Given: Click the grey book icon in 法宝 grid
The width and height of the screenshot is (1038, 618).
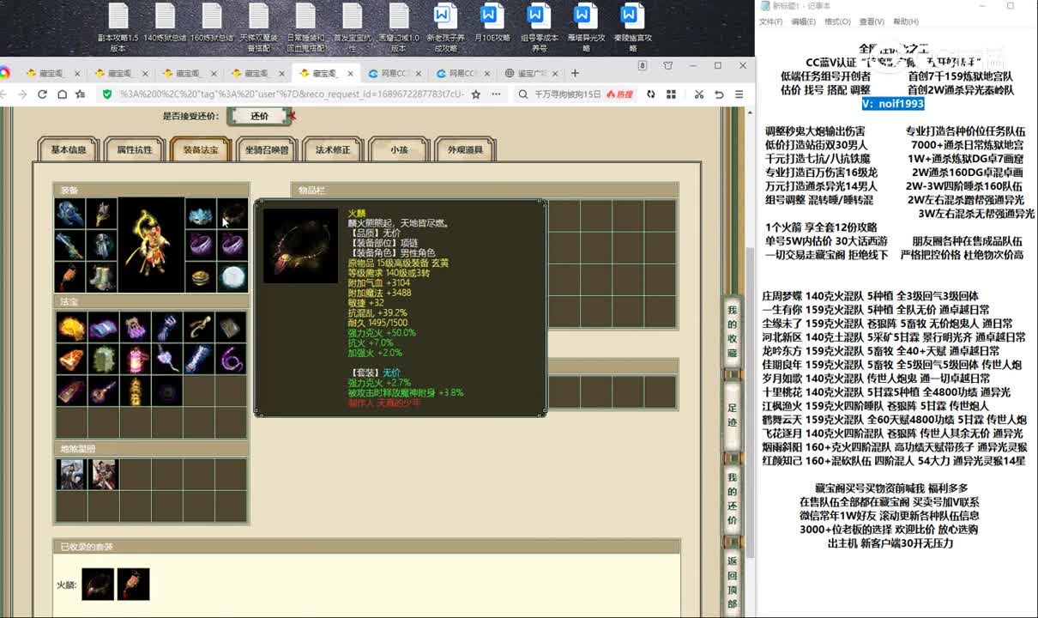Looking at the screenshot, I should 232,327.
